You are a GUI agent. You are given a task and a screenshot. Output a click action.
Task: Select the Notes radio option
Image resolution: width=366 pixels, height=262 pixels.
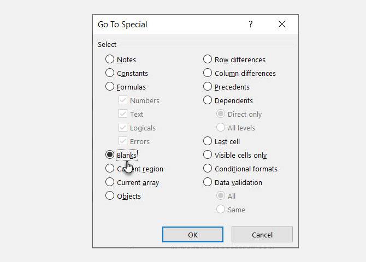pos(110,59)
